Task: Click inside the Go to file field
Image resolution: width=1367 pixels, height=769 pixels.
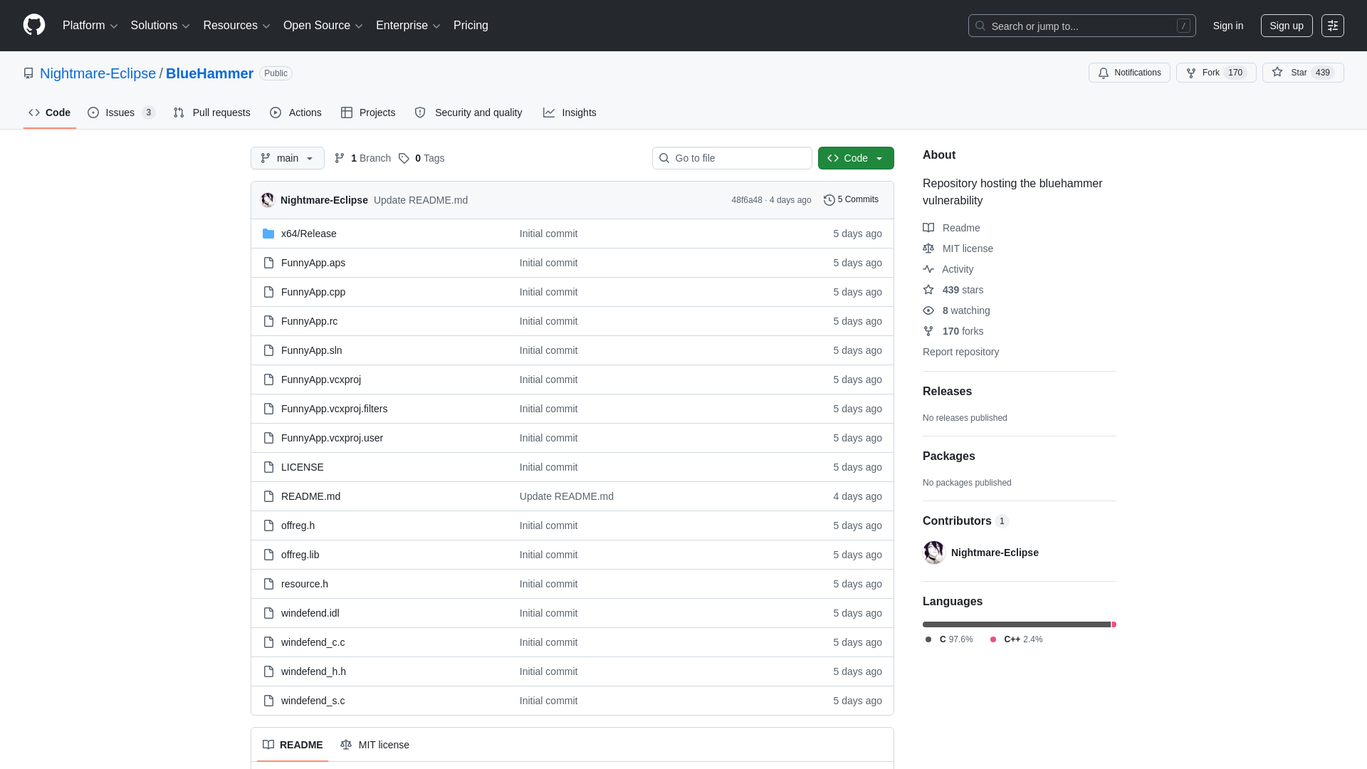Action: click(x=732, y=158)
